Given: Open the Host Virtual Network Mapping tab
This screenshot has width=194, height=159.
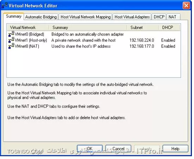Looking at the screenshot, I should click(85, 17).
